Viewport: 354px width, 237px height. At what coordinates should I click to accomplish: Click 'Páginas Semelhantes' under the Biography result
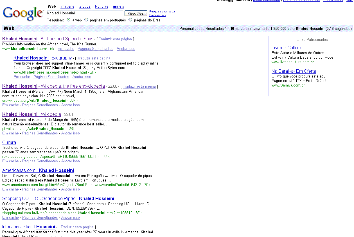coord(51,77)
